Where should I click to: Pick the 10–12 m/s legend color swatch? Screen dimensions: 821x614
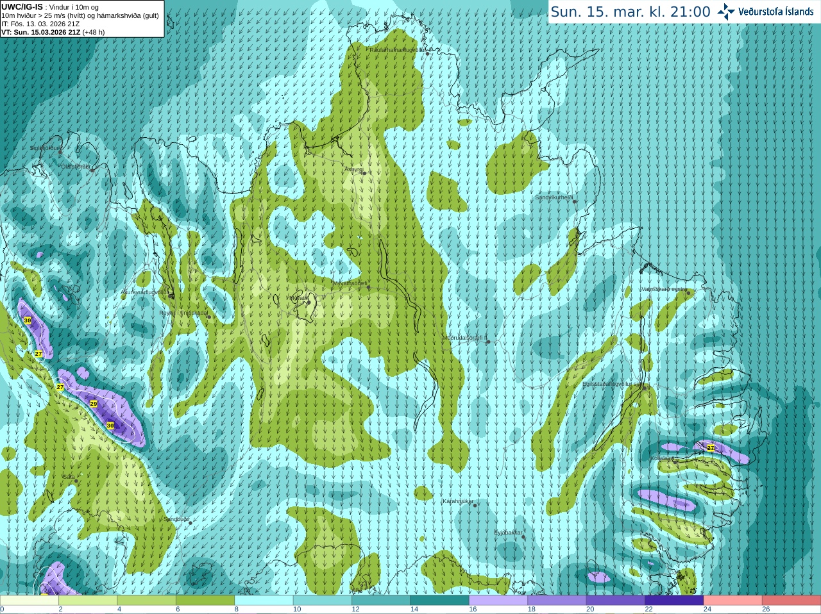322,601
